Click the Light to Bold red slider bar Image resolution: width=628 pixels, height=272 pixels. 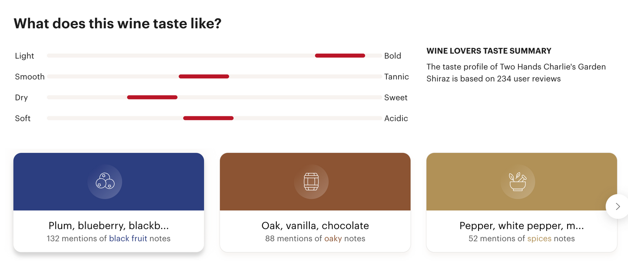tap(340, 56)
